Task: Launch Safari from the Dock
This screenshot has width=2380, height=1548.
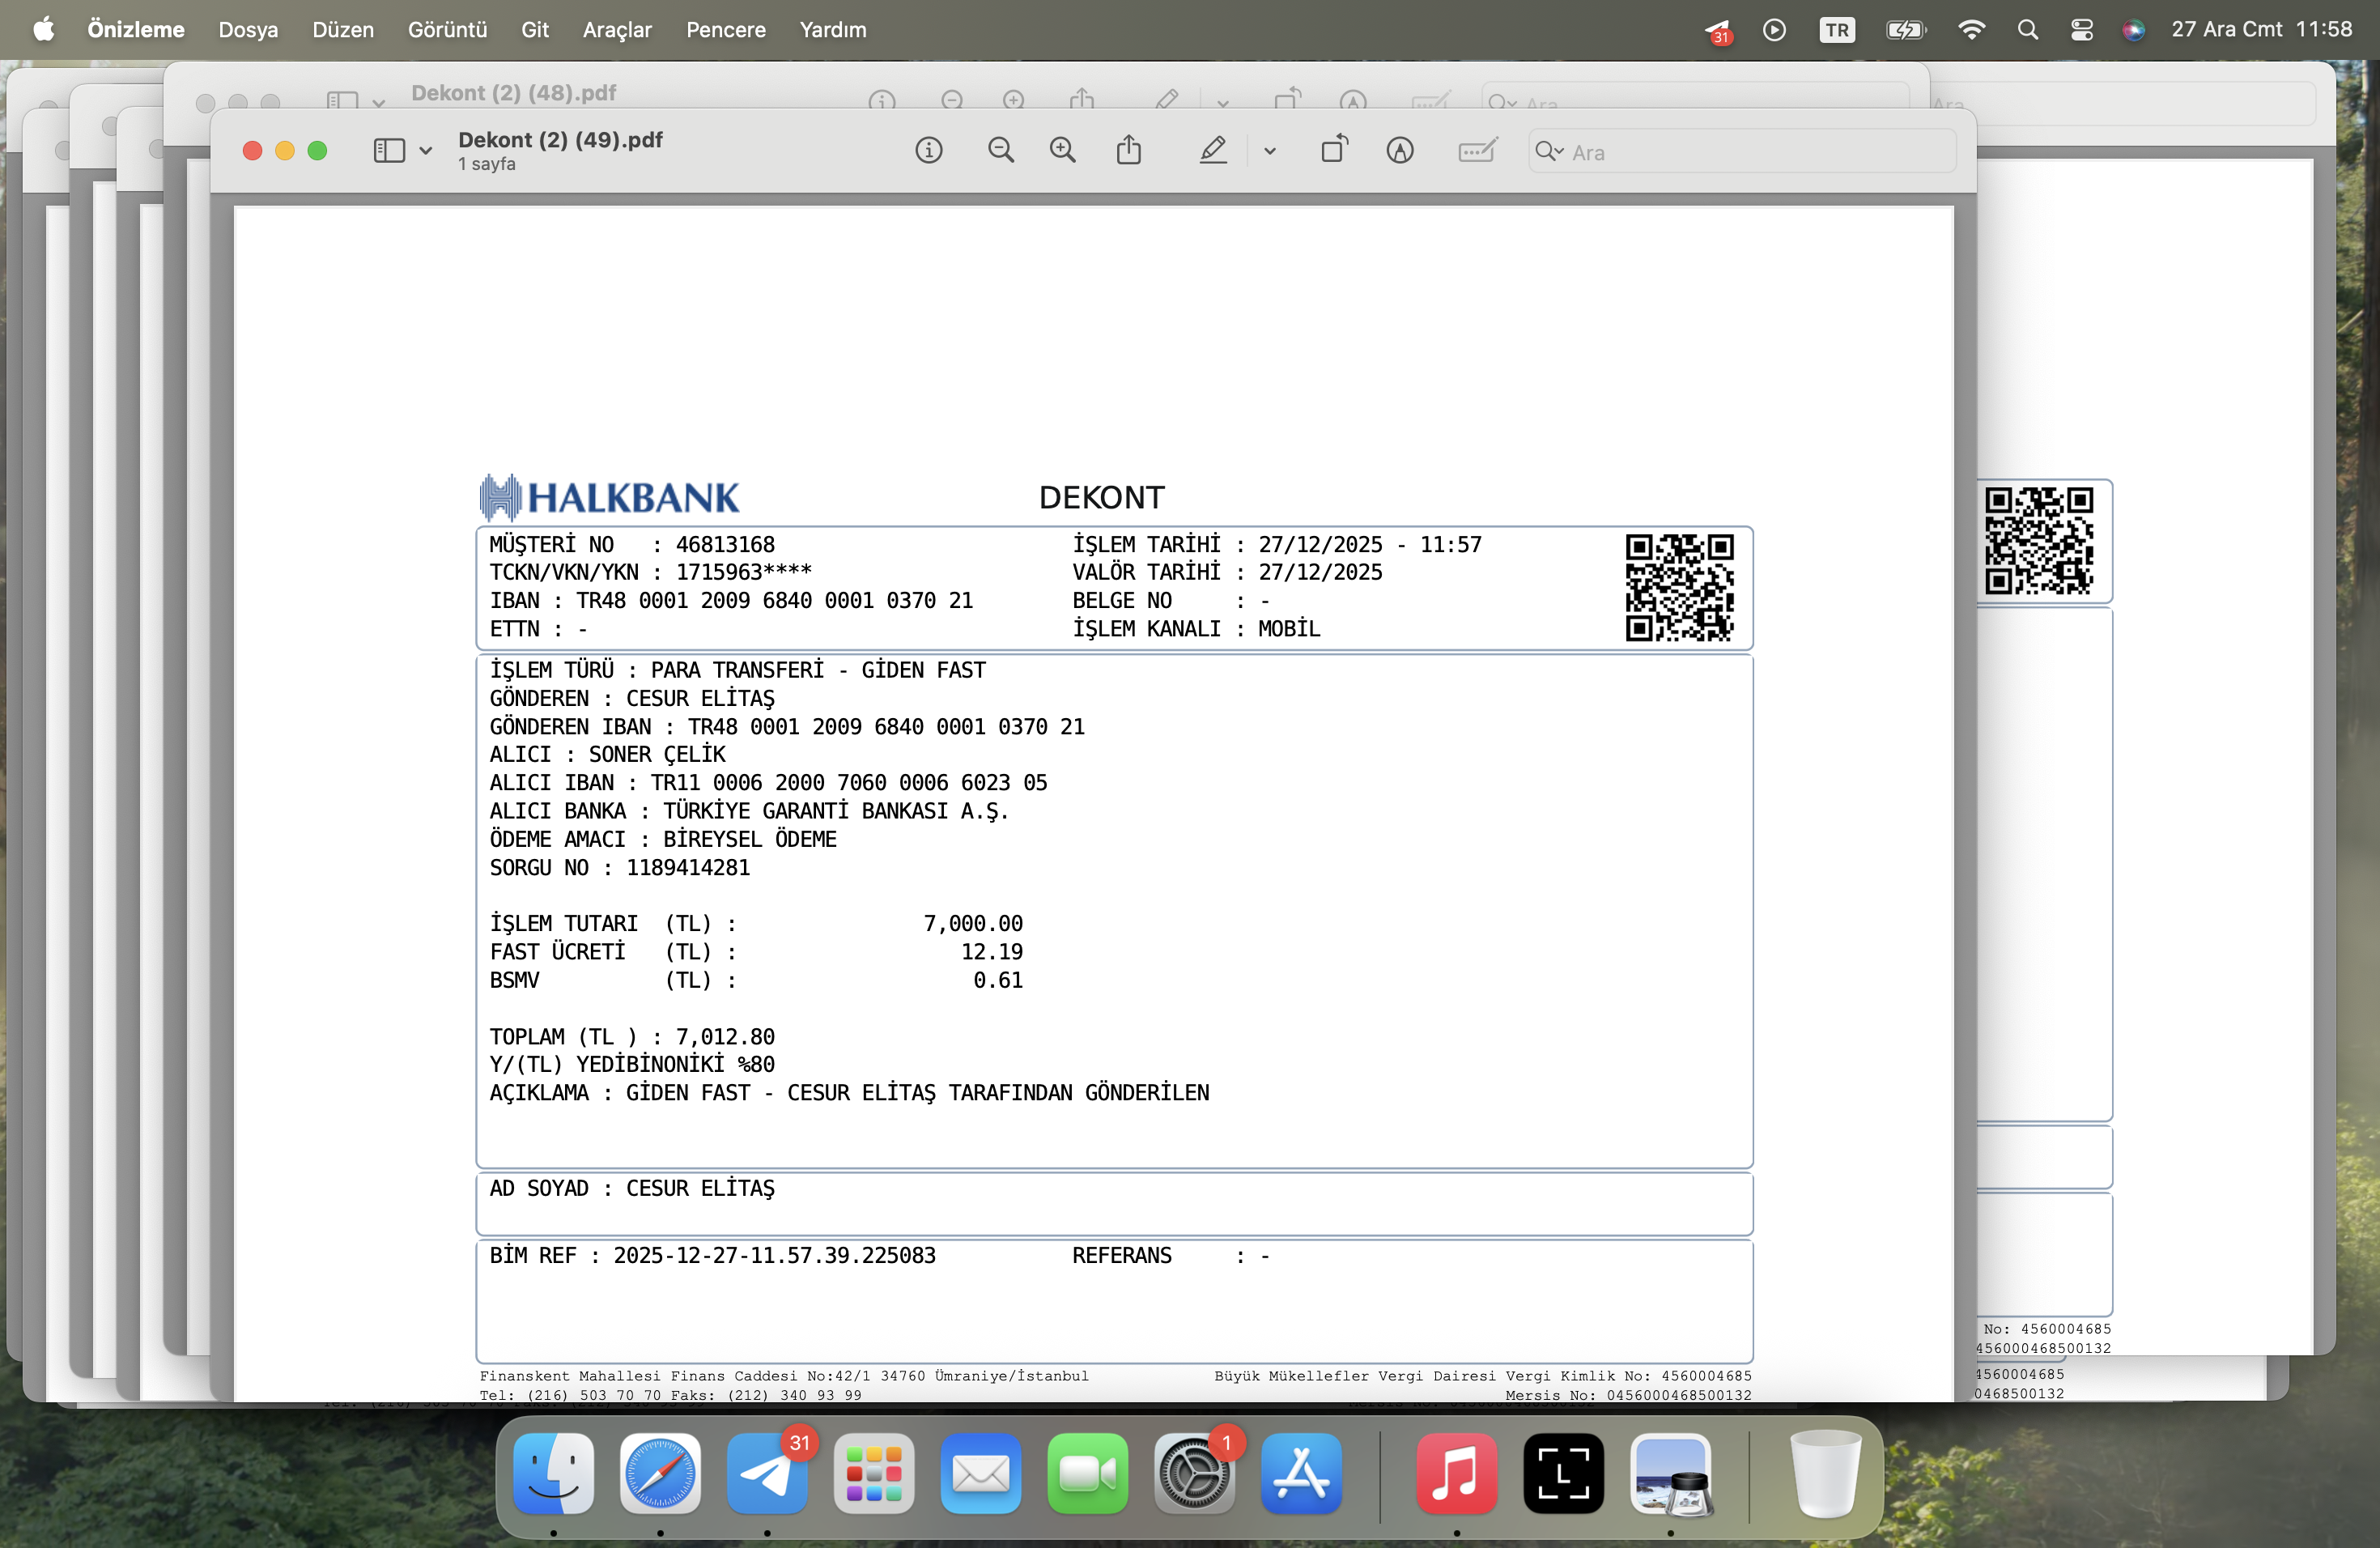Action: point(660,1473)
